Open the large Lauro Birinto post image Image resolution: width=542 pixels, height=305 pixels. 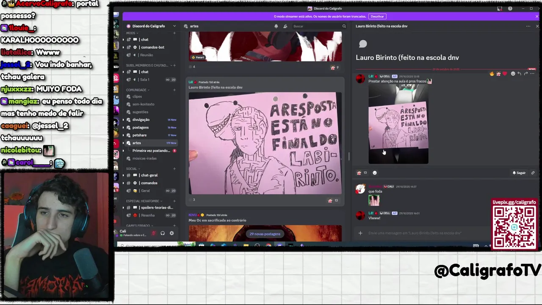click(265, 143)
